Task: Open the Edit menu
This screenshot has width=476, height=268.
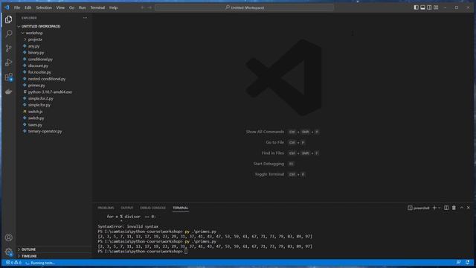Action: tap(28, 7)
